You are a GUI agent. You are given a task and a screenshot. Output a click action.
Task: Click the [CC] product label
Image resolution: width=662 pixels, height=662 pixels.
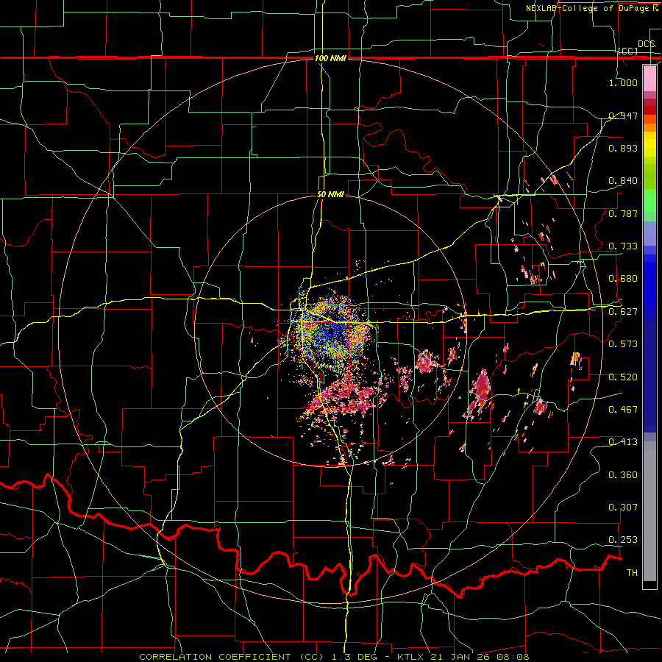[628, 51]
